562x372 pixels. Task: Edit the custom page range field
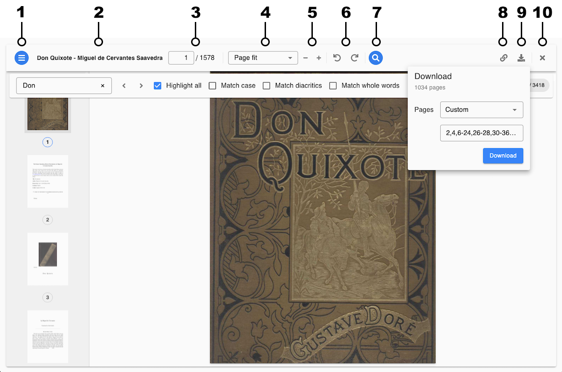click(481, 133)
